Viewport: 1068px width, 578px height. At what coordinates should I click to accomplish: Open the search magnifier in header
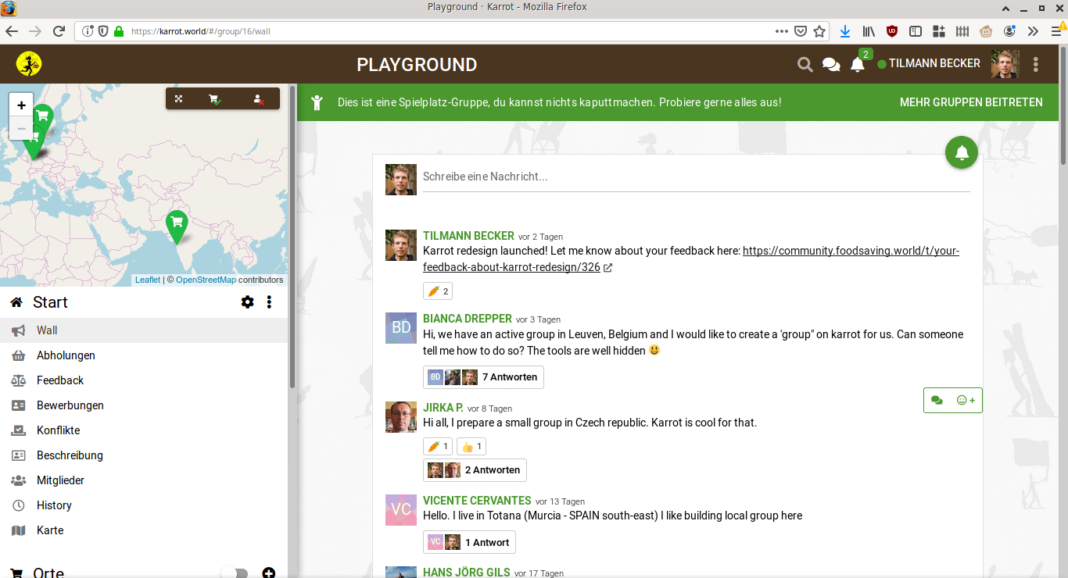[805, 65]
